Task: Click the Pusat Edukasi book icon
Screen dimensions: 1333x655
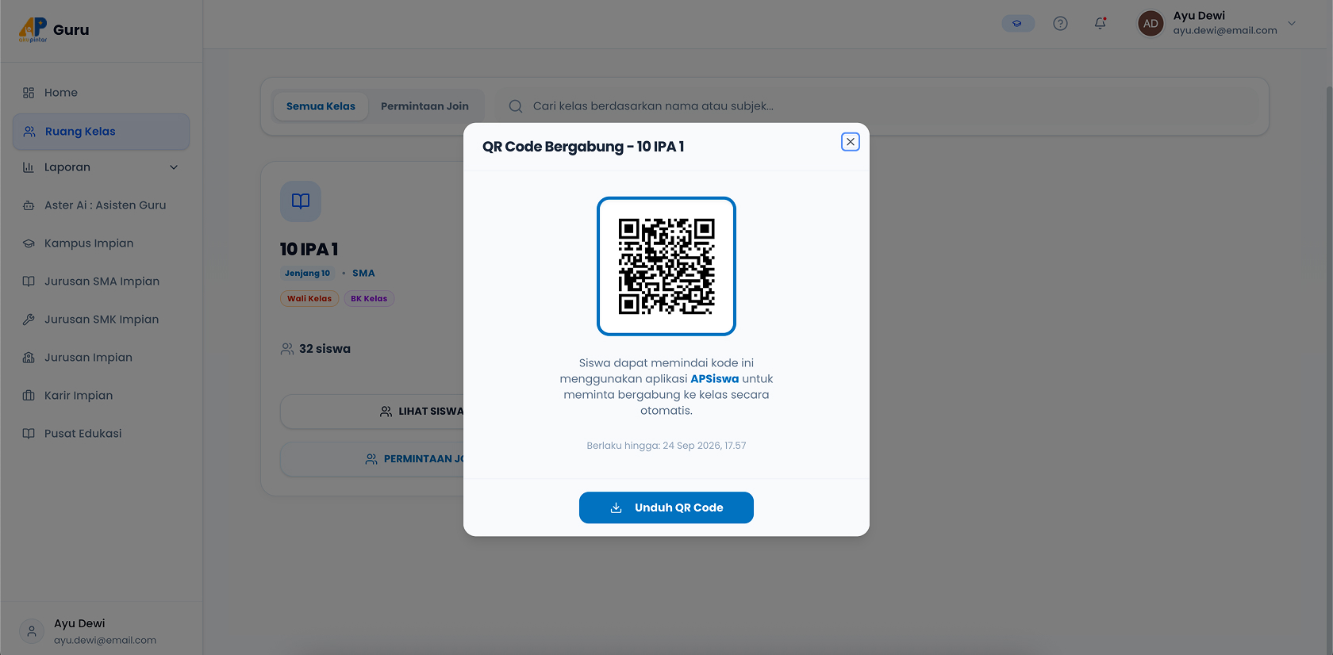Action: pos(29,434)
